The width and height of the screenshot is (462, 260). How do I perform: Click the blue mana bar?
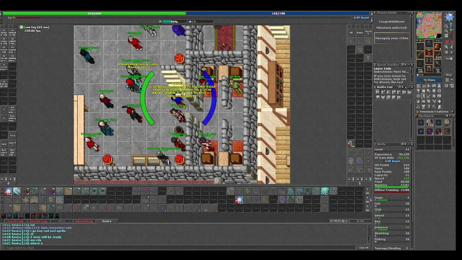point(278,13)
